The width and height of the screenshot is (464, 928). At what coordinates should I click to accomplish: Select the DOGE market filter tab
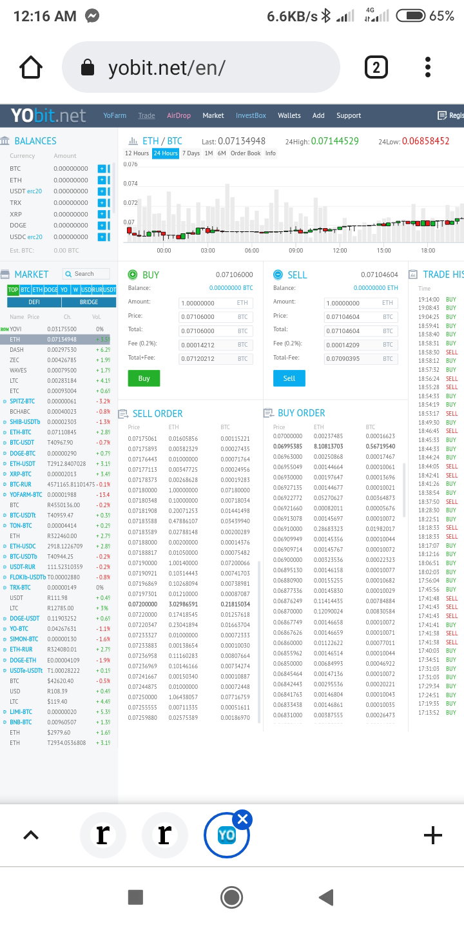point(51,290)
